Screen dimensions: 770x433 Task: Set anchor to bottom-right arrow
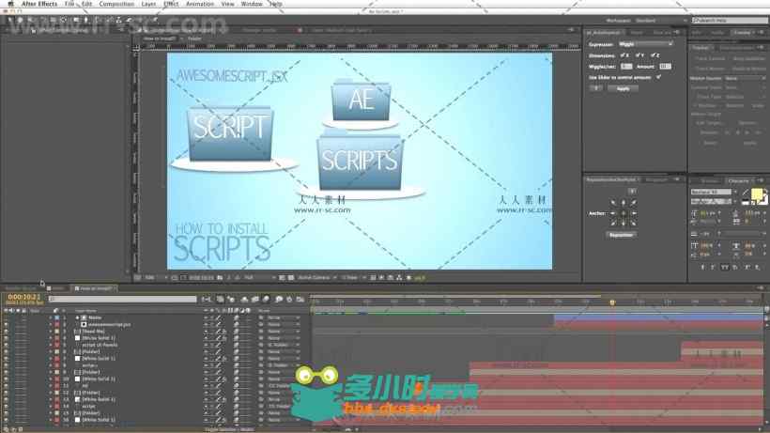(x=634, y=224)
